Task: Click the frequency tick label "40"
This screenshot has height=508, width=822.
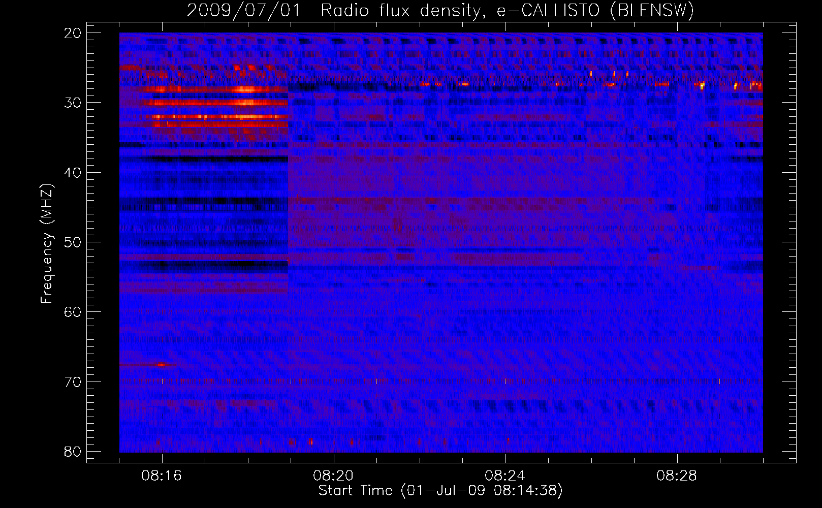Action: click(x=73, y=173)
